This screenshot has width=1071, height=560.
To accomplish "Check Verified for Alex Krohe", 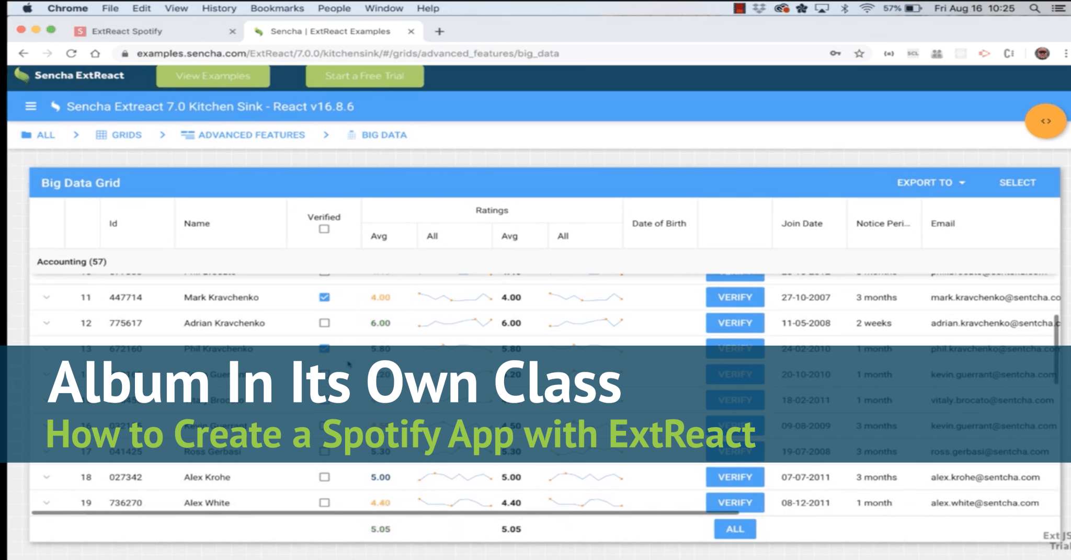I will pyautogui.click(x=324, y=477).
